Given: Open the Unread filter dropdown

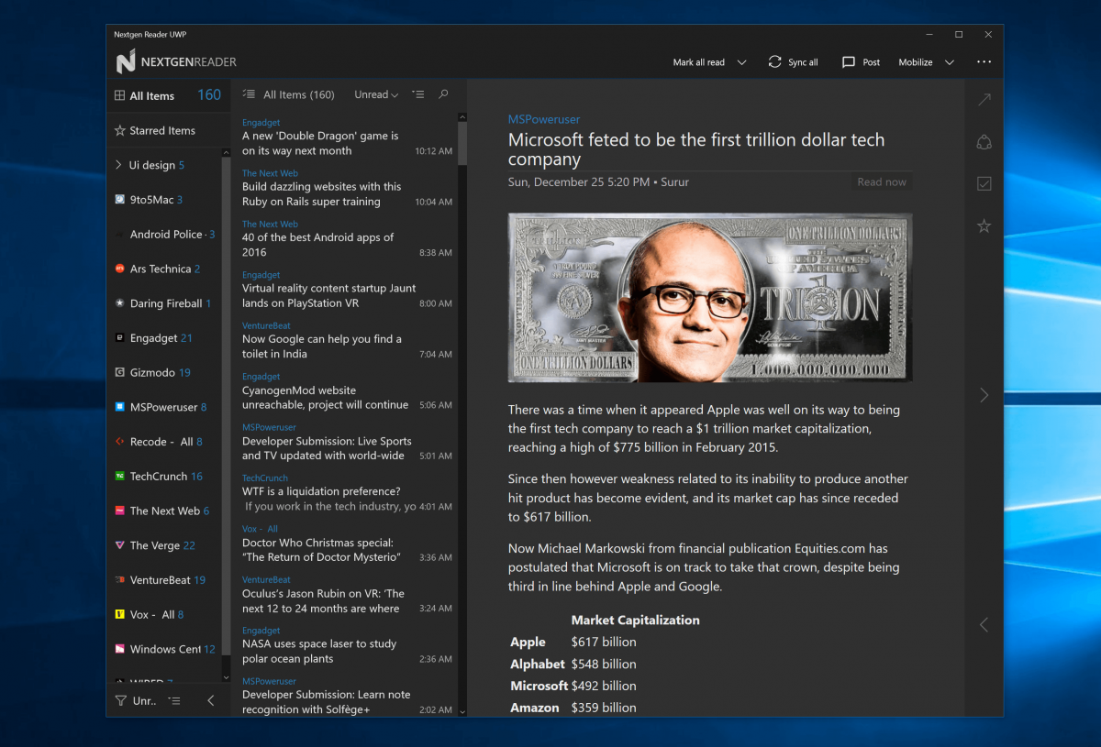Looking at the screenshot, I should (x=376, y=94).
